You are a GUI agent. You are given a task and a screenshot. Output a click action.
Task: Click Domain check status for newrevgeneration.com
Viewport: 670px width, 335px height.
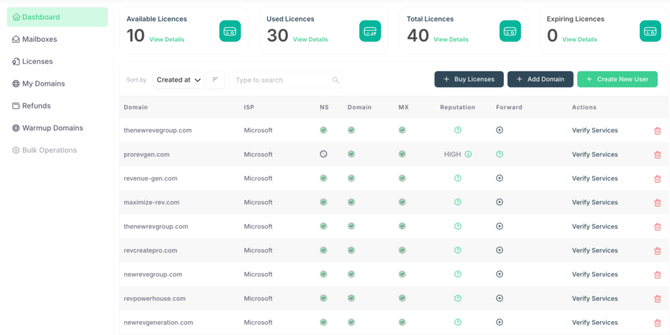[x=351, y=322]
